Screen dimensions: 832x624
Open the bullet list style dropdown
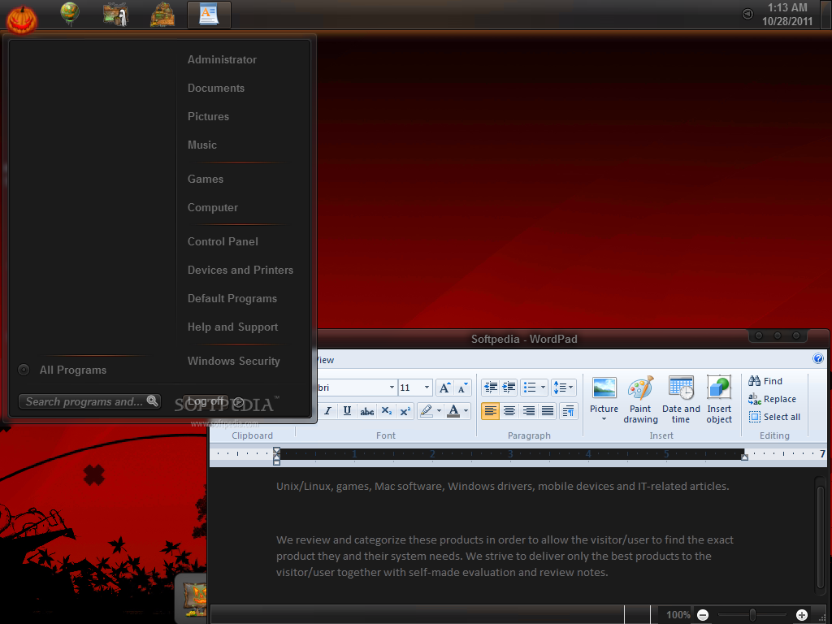(543, 388)
